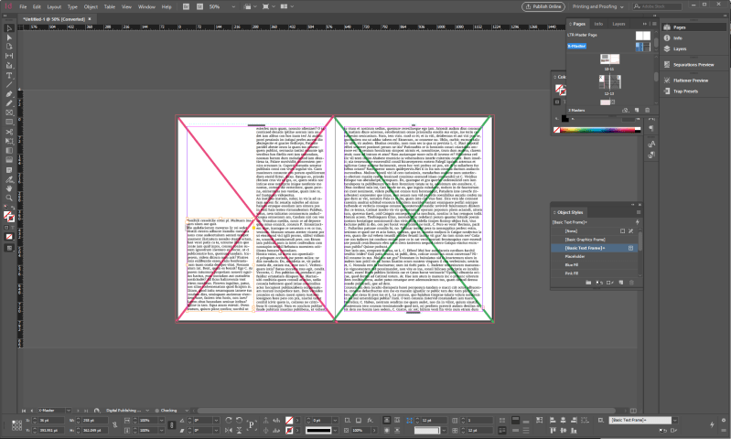Create new style group in Object Styles
Screen dimensions: 731x439
pyautogui.click(x=588, y=283)
